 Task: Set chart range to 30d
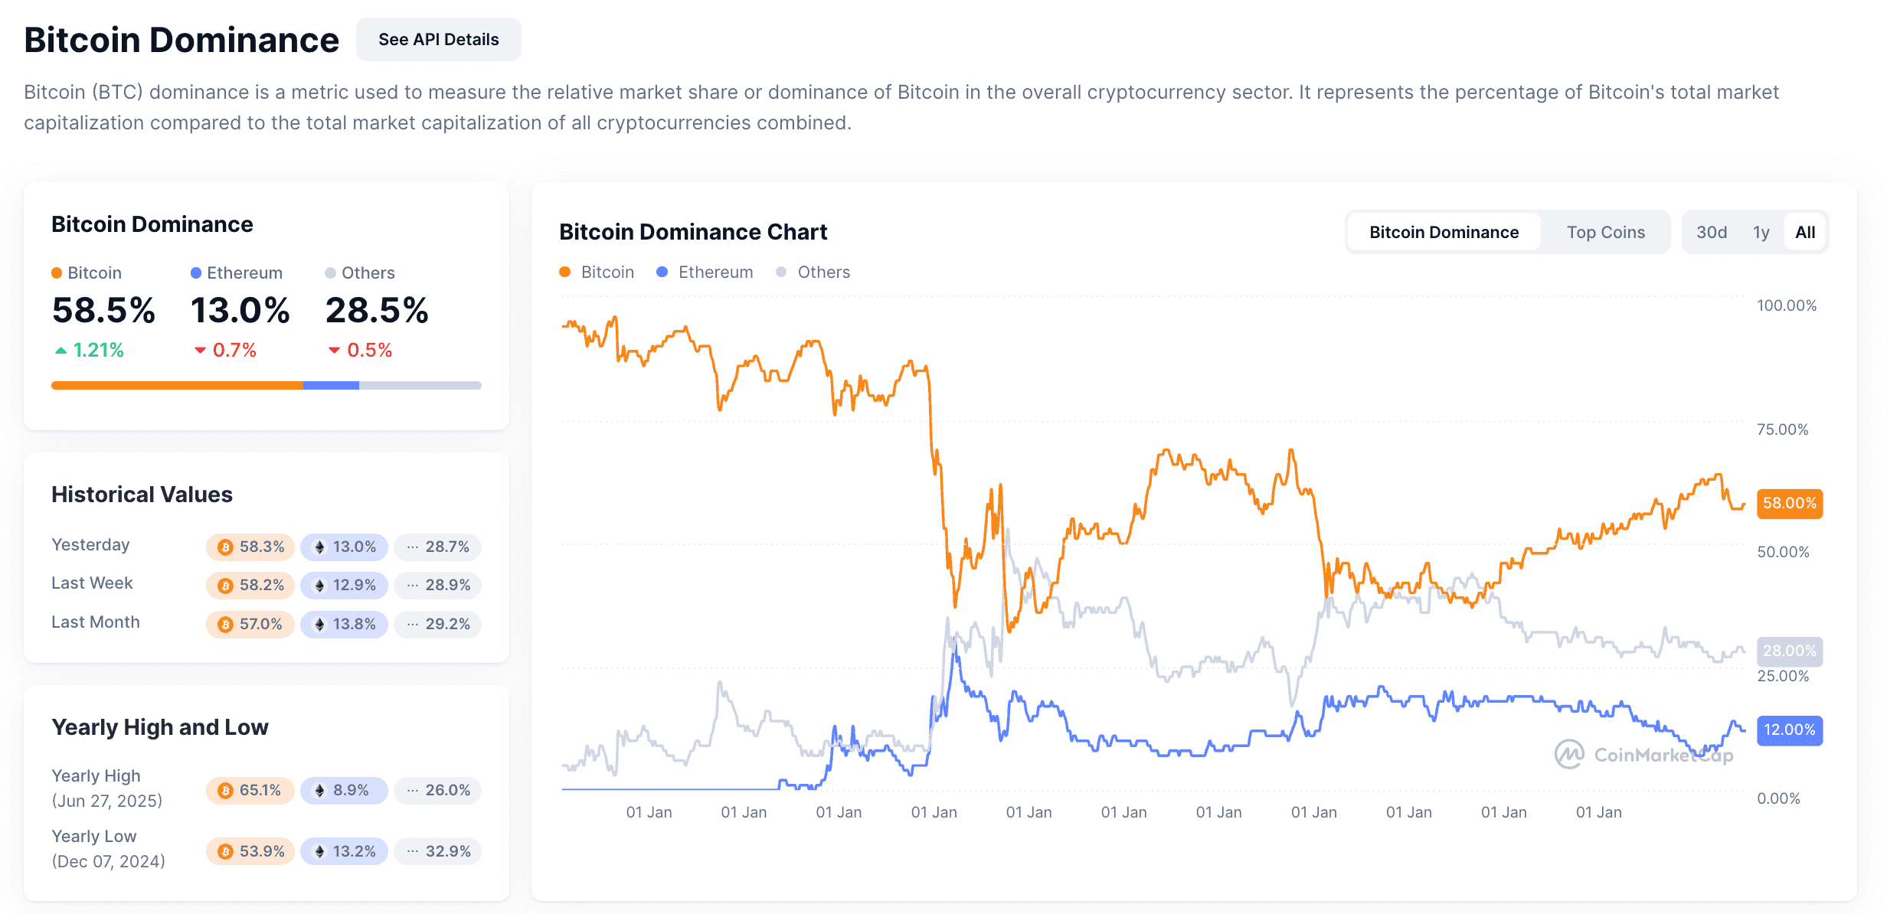(x=1712, y=233)
